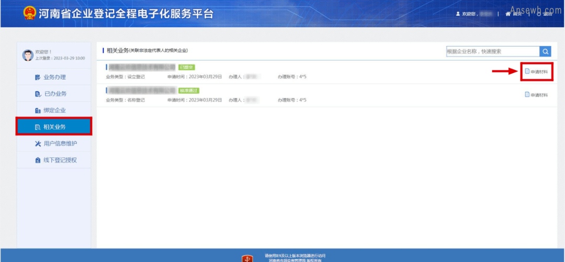The width and height of the screenshot is (565, 262).
Task: Click the 退出 logout link
Action: coord(547,14)
